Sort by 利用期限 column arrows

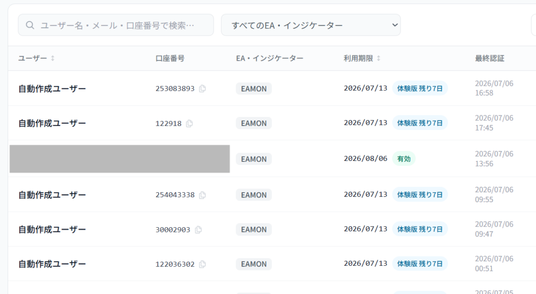click(x=378, y=58)
